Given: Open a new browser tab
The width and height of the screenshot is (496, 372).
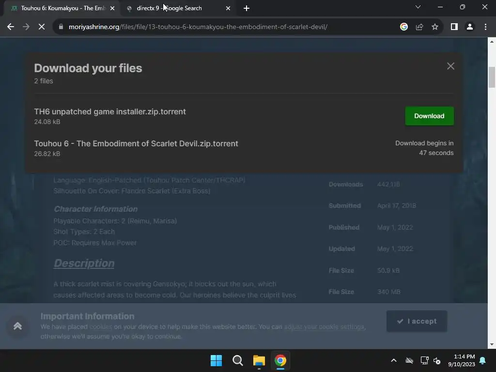Looking at the screenshot, I should coord(247,8).
